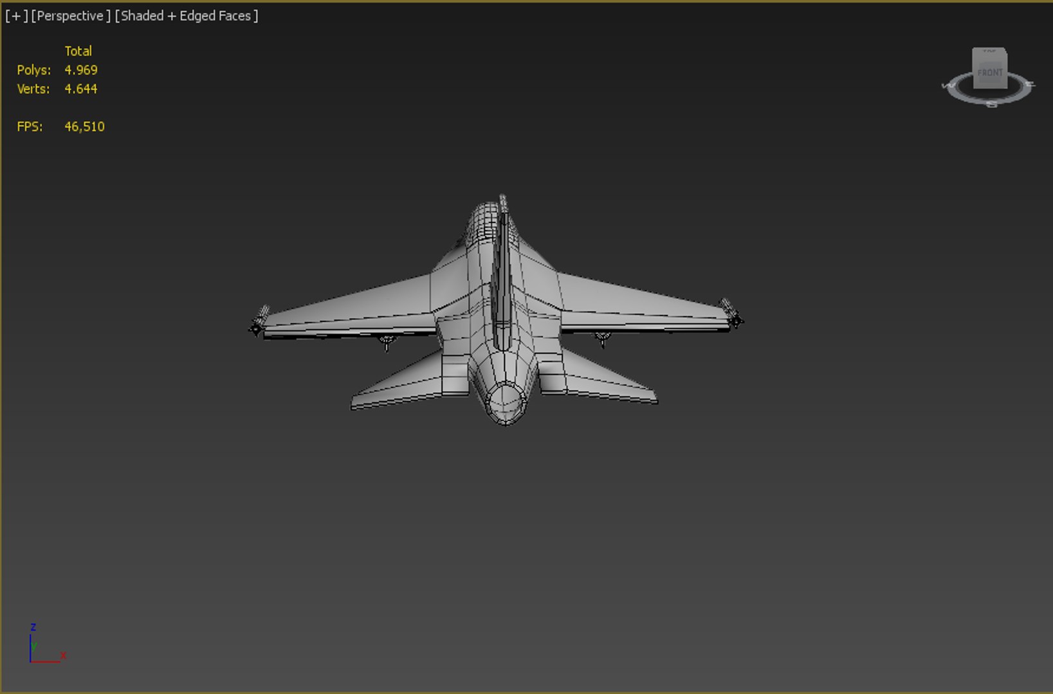1053x694 pixels.
Task: Select the jet's right wingtip missile
Action: [x=732, y=313]
